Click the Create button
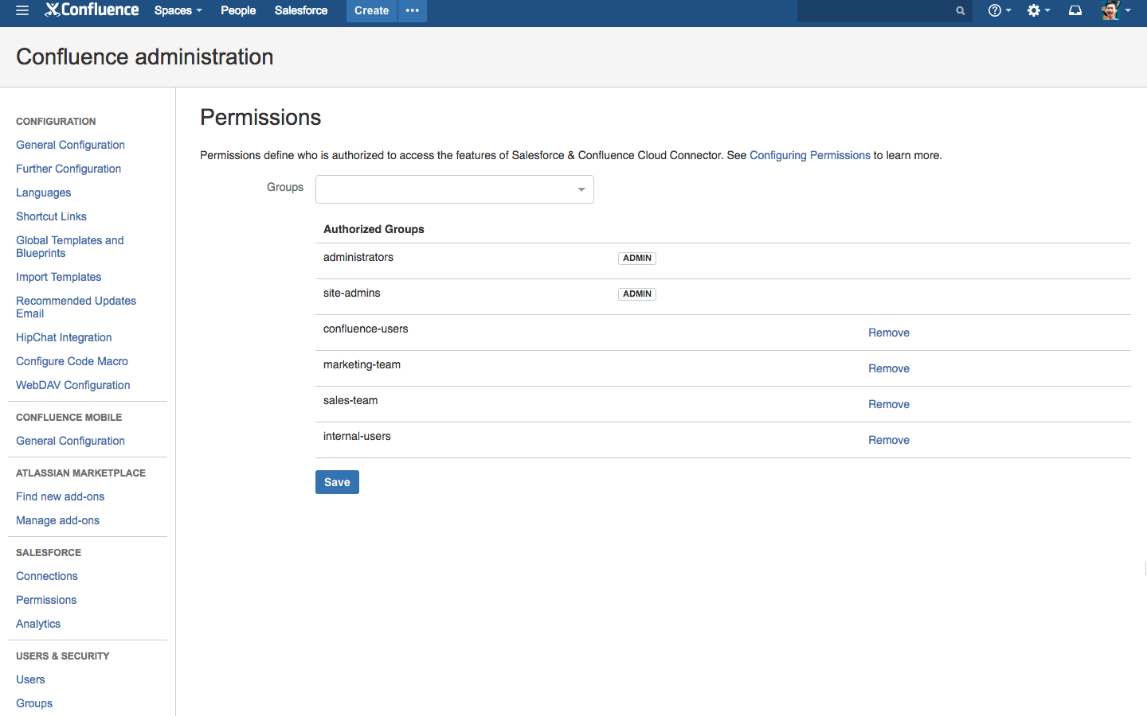The height and width of the screenshot is (716, 1147). click(x=371, y=10)
